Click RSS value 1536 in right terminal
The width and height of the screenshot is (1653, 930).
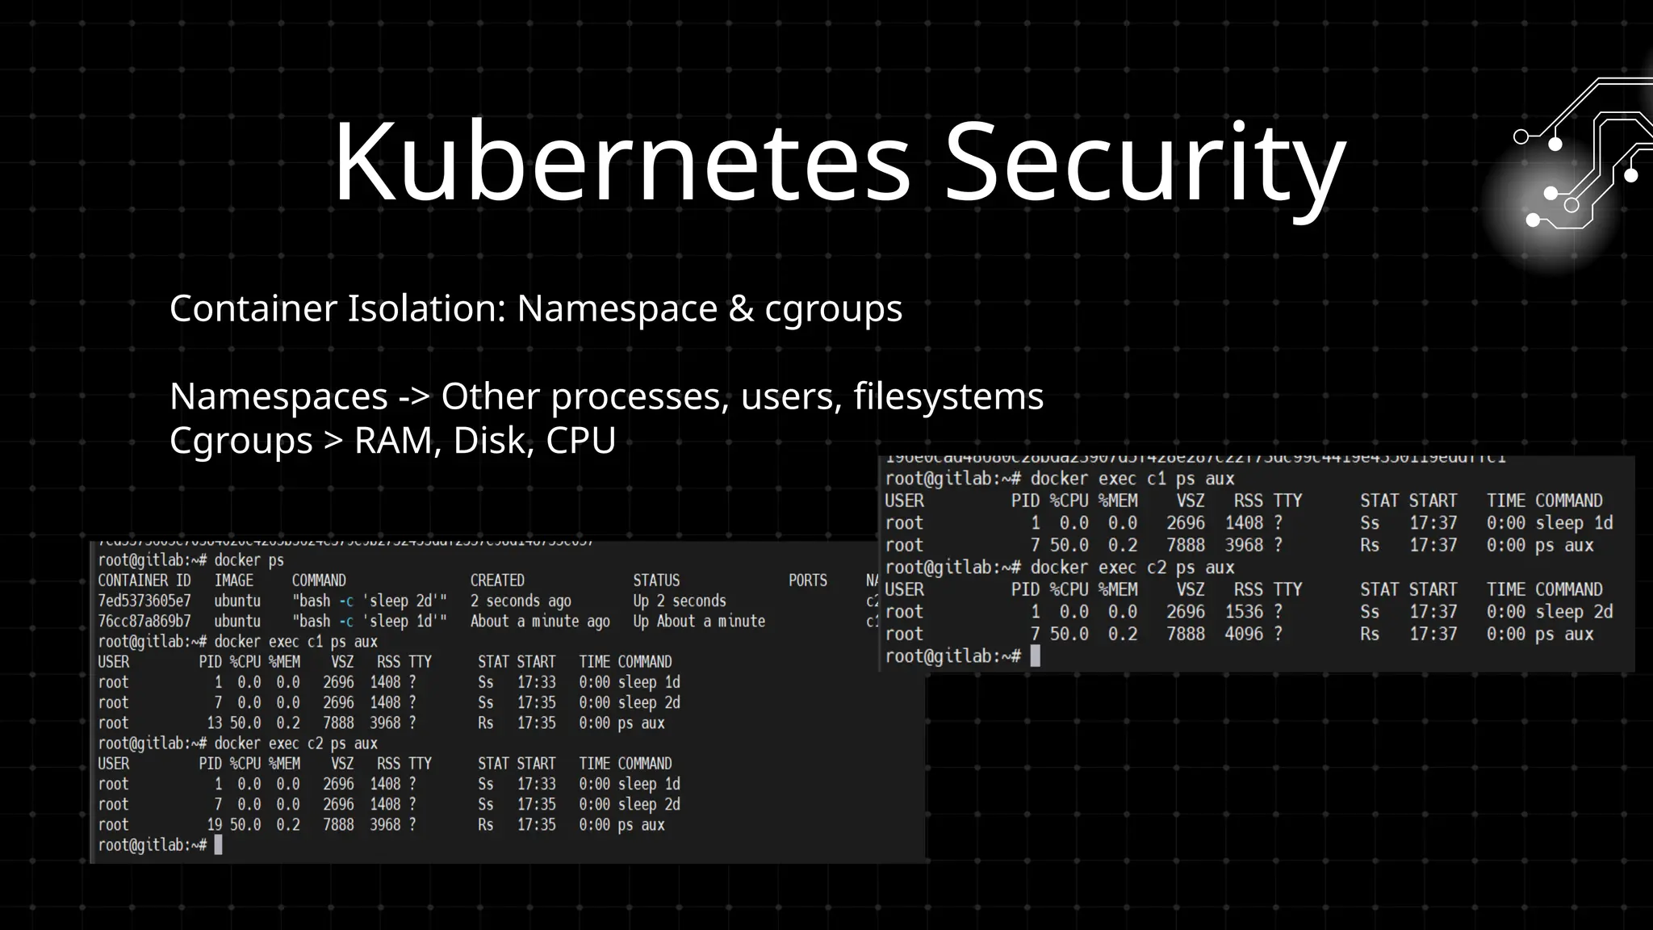(x=1245, y=612)
